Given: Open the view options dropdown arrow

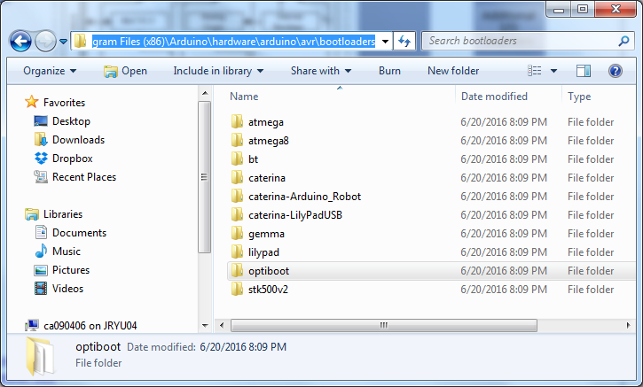Looking at the screenshot, I should (553, 71).
